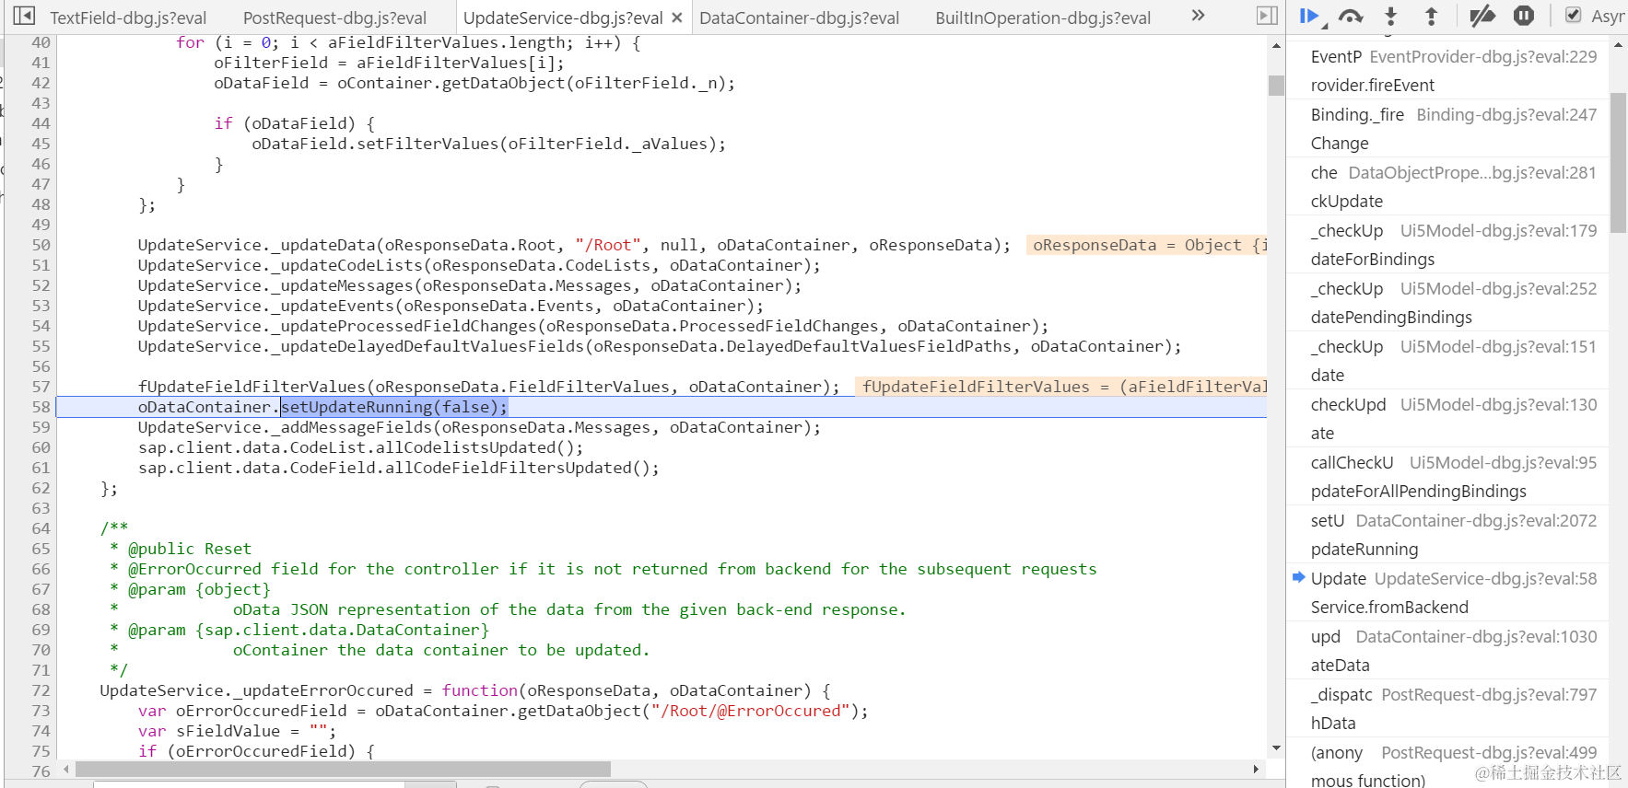The image size is (1628, 788).
Task: Toggle pause on exceptions
Action: pos(1524,16)
